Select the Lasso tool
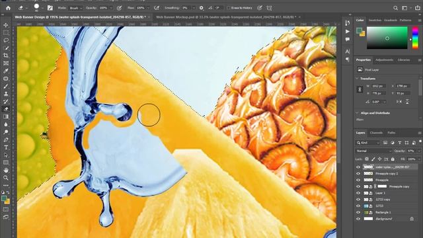The height and width of the screenshot is (238, 423). (6, 40)
